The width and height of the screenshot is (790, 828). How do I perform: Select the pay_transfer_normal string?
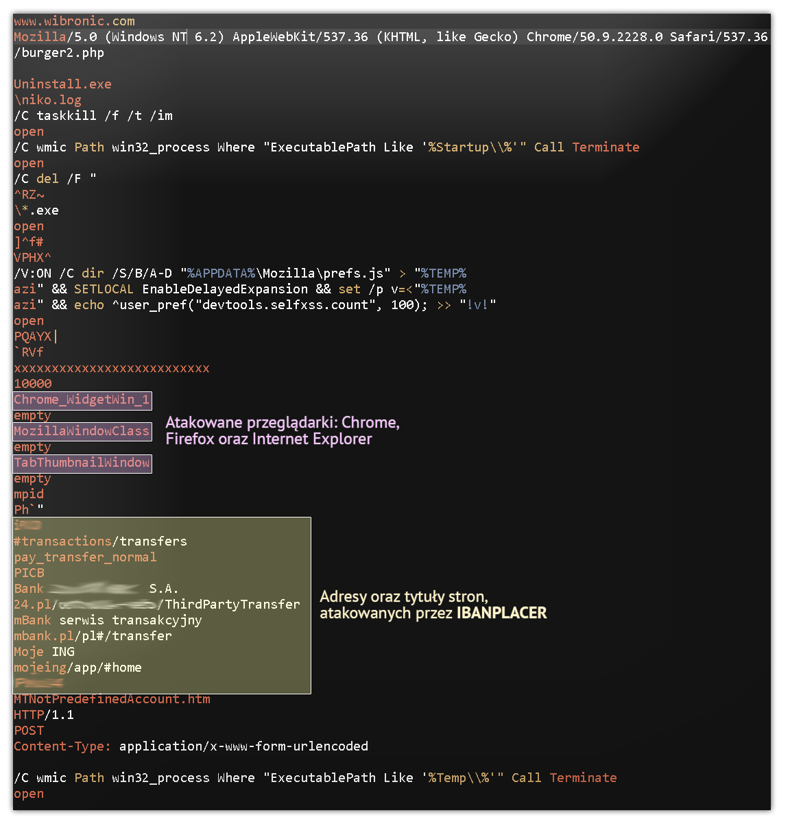click(x=85, y=557)
